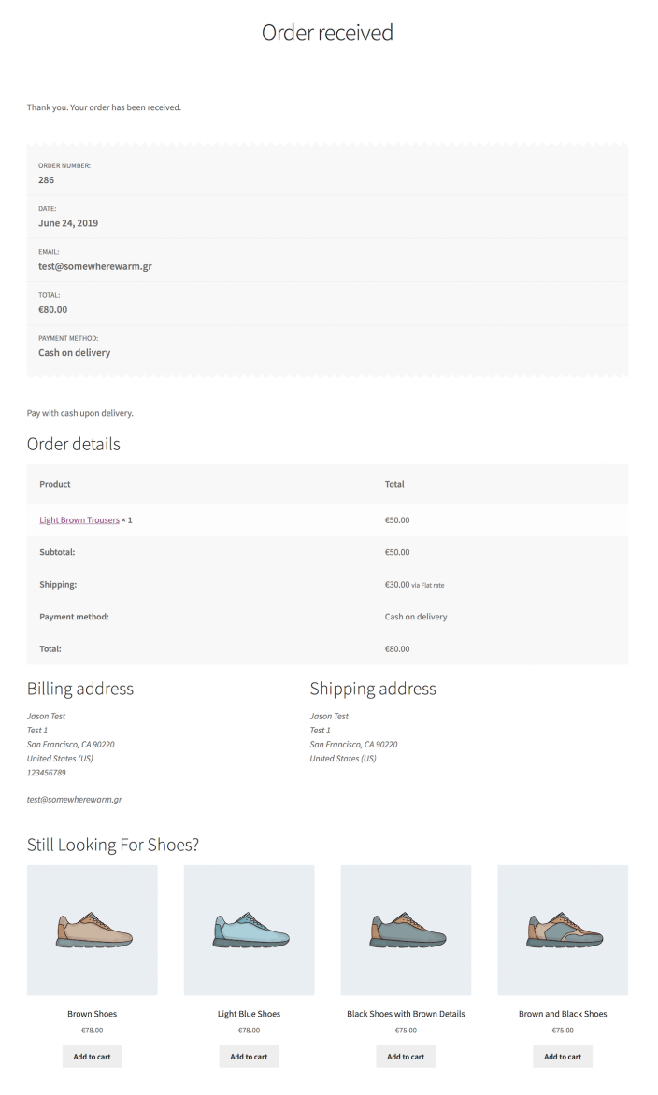Click the Brown and Black Shoes image

(563, 930)
